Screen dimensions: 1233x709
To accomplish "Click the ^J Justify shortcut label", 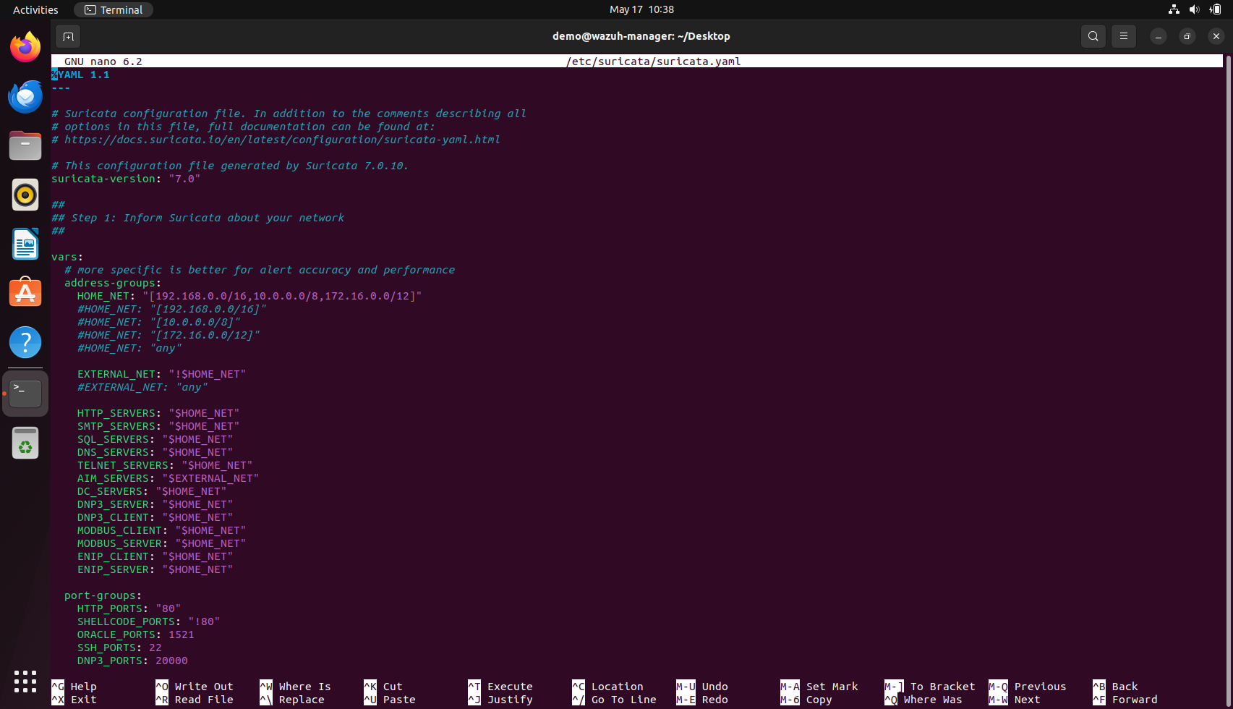I will pyautogui.click(x=500, y=700).
